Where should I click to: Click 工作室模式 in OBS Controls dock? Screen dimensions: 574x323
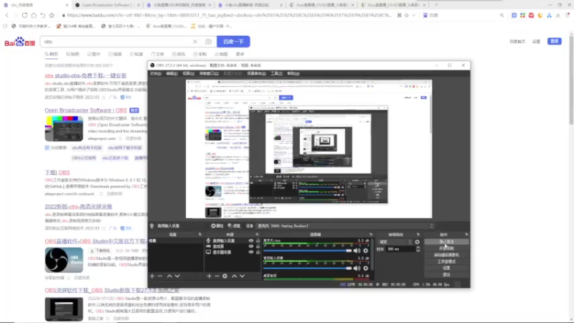pos(446,261)
